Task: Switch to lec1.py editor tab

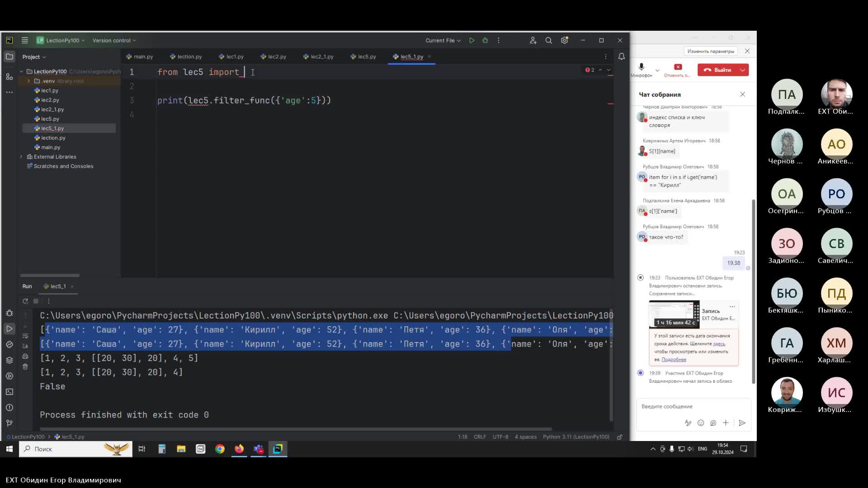Action: (x=231, y=56)
